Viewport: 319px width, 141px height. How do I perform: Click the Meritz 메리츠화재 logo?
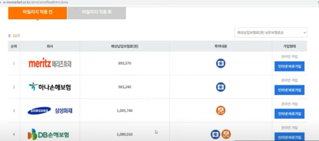coord(50,63)
